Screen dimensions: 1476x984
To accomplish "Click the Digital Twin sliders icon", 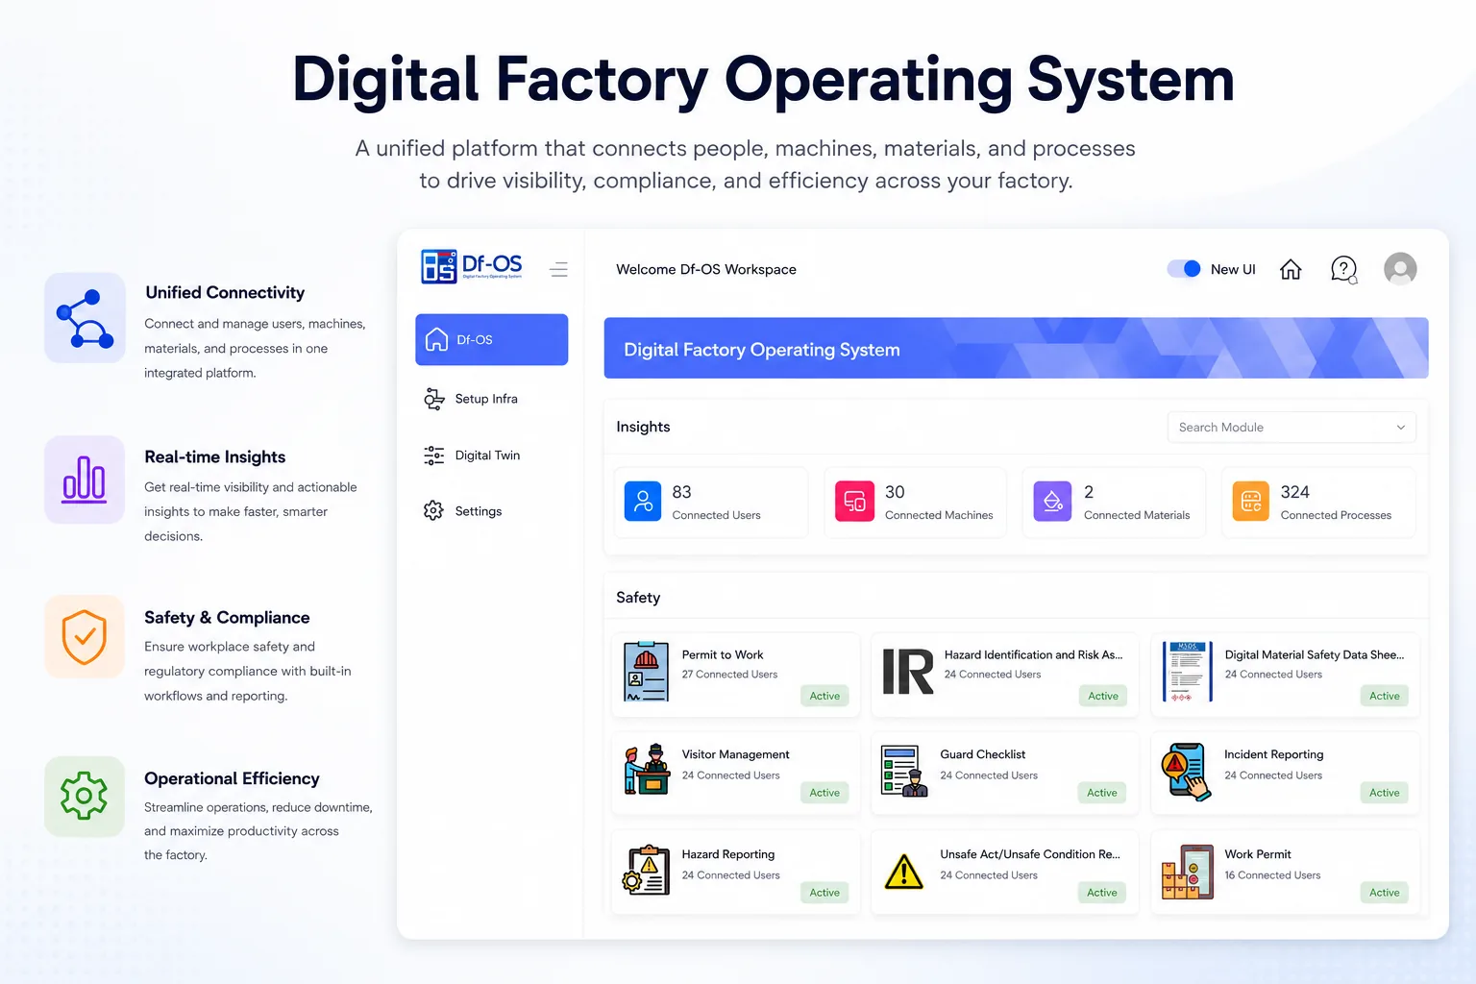I will tap(434, 455).
